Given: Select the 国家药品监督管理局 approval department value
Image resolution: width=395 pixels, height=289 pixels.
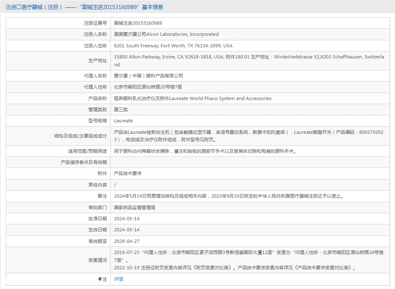Looking at the screenshot, I should [x=135, y=207].
